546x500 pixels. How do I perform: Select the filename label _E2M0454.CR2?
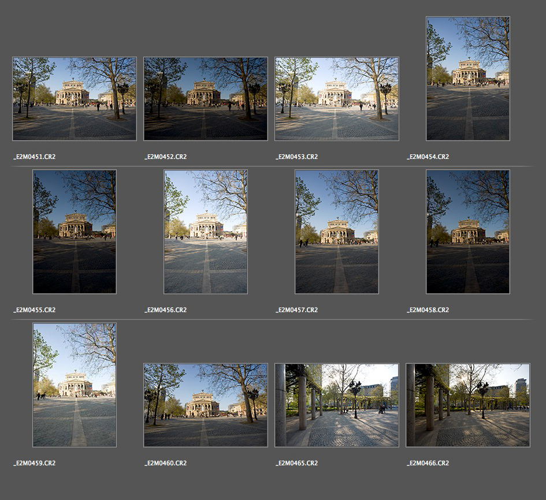428,157
